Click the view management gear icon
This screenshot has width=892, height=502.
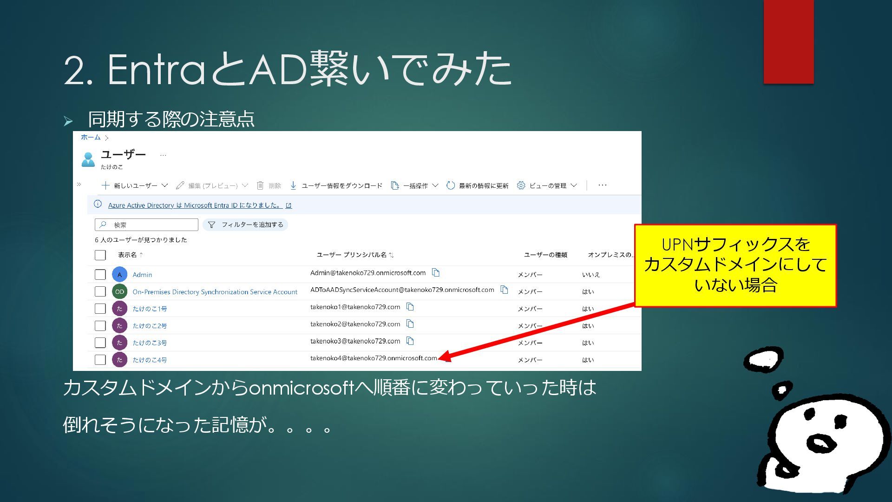coord(521,185)
